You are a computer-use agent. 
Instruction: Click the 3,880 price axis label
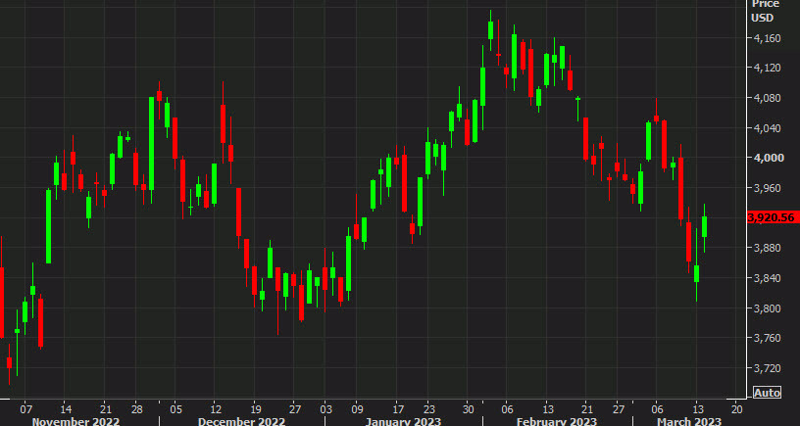pyautogui.click(x=769, y=248)
